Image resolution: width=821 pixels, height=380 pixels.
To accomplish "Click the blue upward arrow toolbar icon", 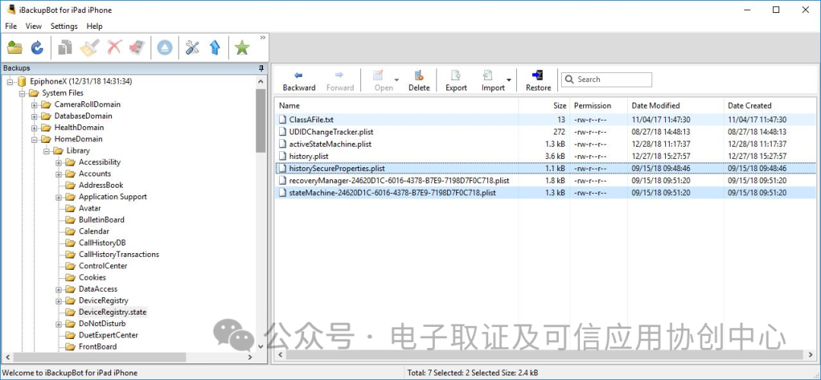I will [214, 48].
